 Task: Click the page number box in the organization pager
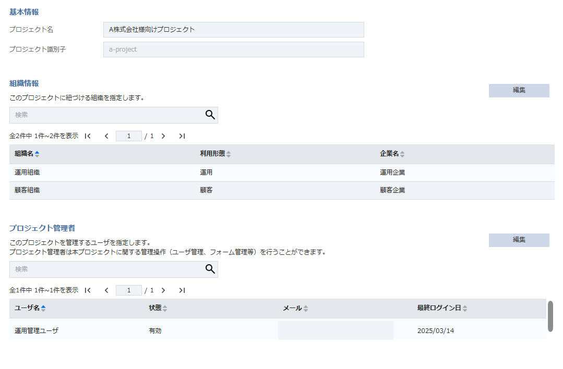(x=129, y=136)
